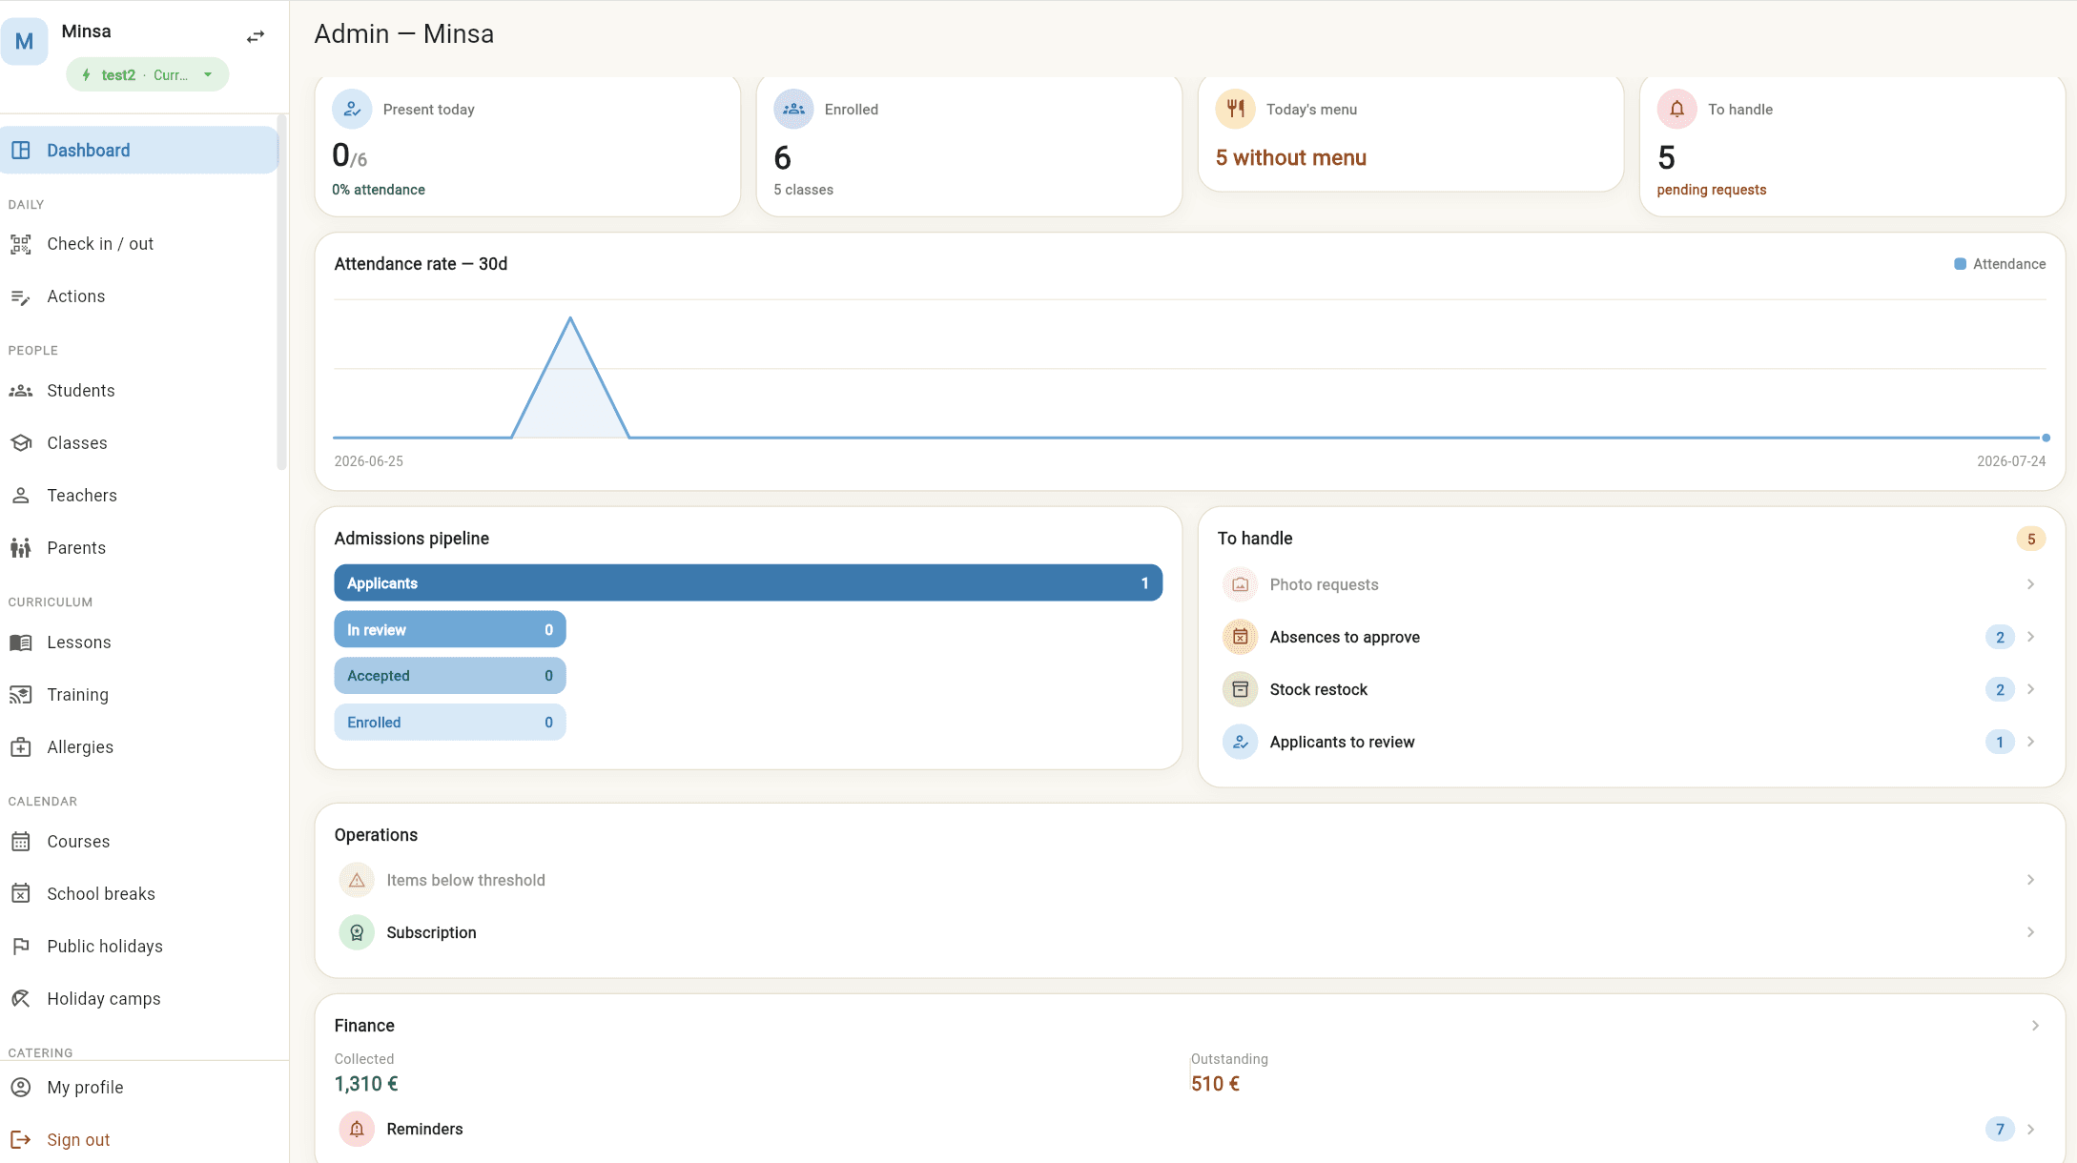Click the Sign out door icon

pyautogui.click(x=21, y=1140)
